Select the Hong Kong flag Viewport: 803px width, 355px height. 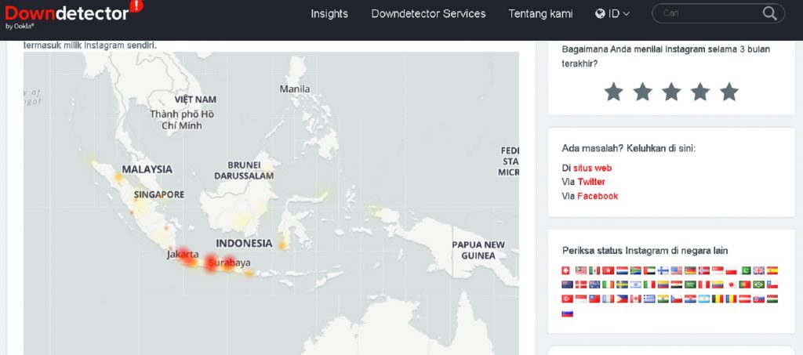tap(608, 270)
